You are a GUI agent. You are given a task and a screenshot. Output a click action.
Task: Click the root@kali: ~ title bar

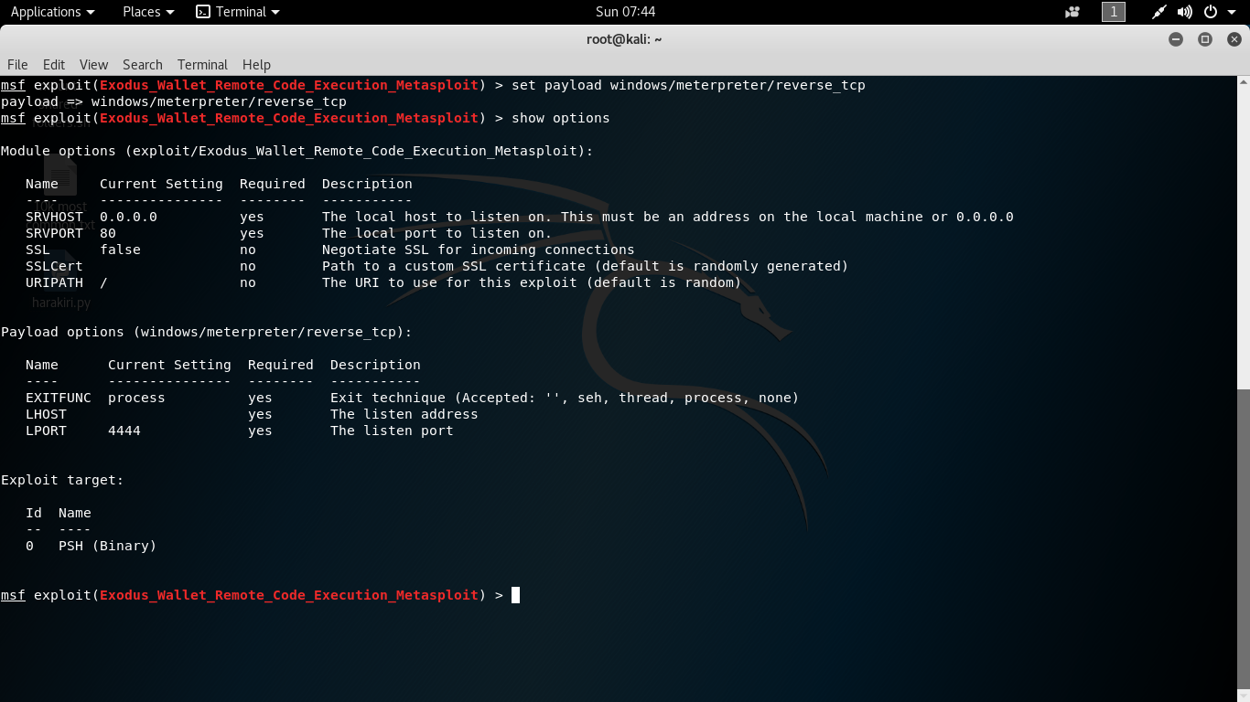click(624, 39)
